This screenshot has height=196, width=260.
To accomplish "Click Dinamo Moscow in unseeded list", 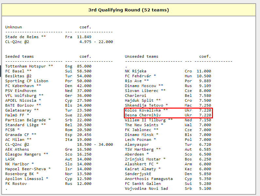I will [141, 86].
